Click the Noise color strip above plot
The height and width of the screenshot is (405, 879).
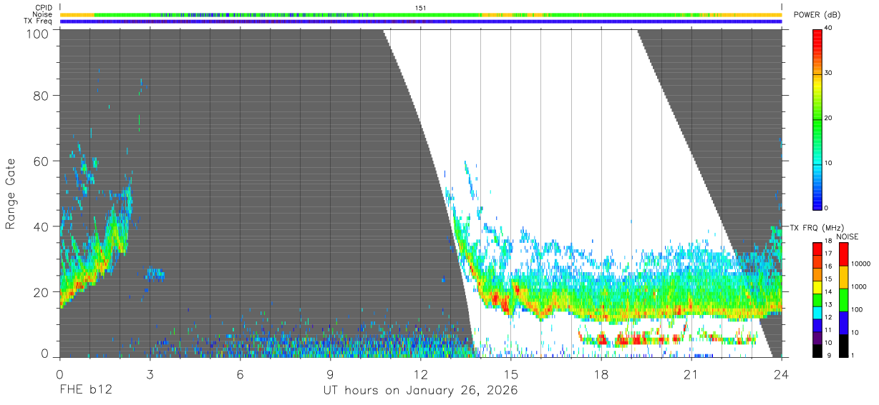click(420, 14)
